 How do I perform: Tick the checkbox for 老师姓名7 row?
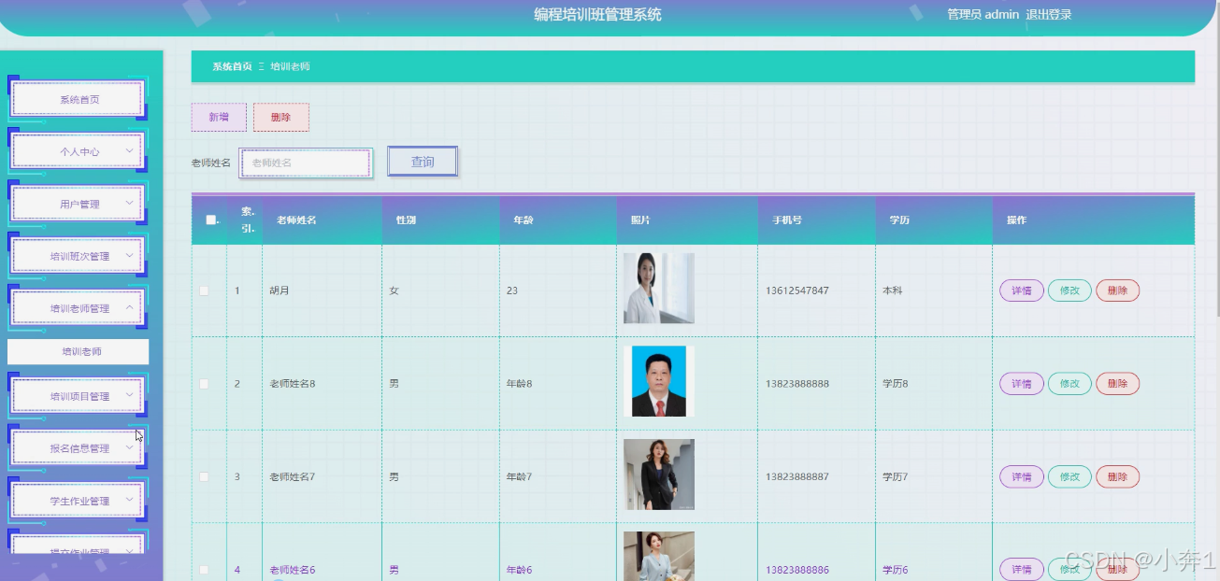(204, 476)
